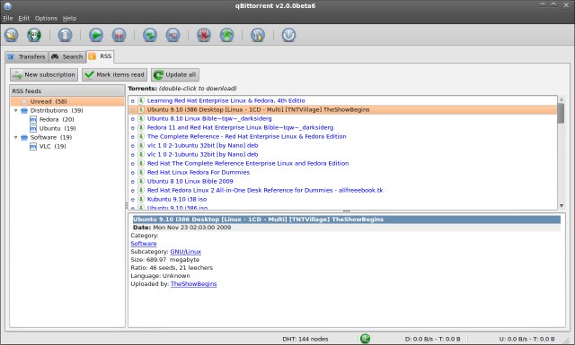Viewport: 575px width, 345px height.
Task: Switch to the Search tab
Action: click(x=67, y=56)
